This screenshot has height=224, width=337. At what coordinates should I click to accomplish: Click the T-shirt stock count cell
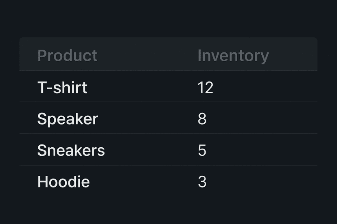tap(205, 87)
